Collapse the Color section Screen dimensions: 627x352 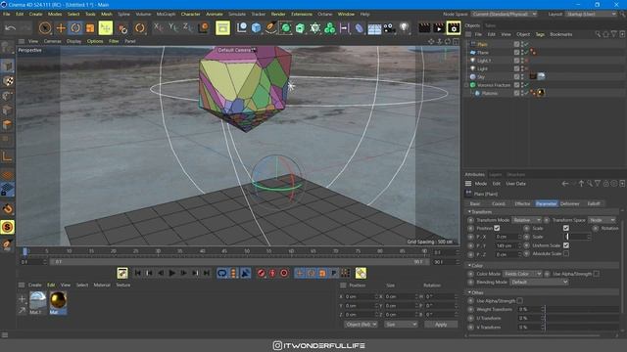point(469,265)
